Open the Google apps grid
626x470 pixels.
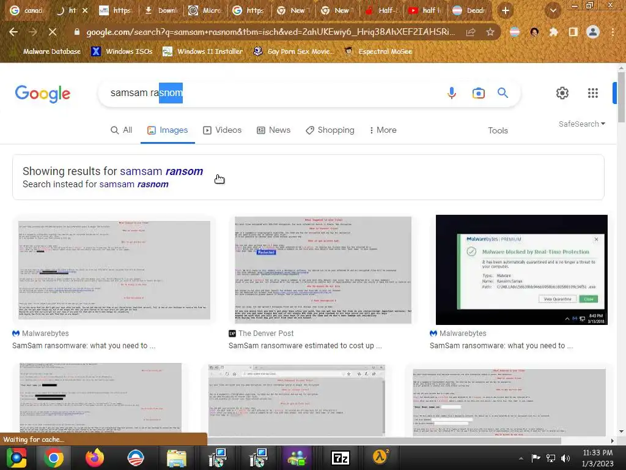[593, 93]
